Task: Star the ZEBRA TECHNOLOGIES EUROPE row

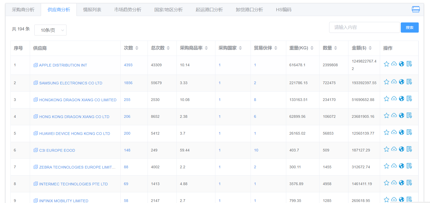Action: click(x=386, y=166)
